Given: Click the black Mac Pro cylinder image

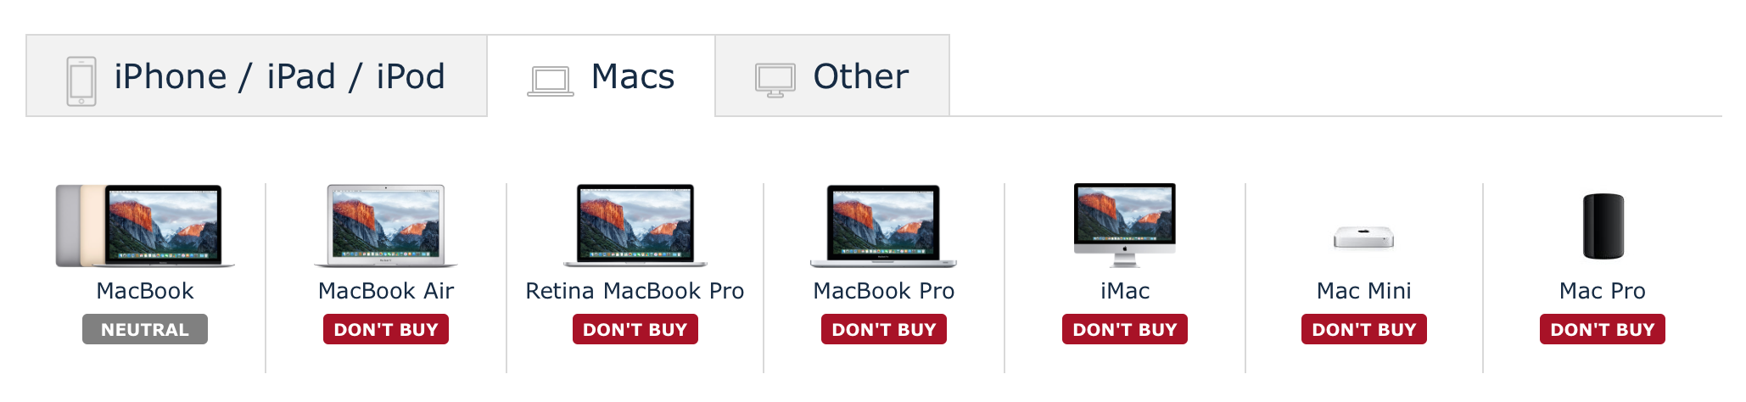Looking at the screenshot, I should pos(1603,226).
